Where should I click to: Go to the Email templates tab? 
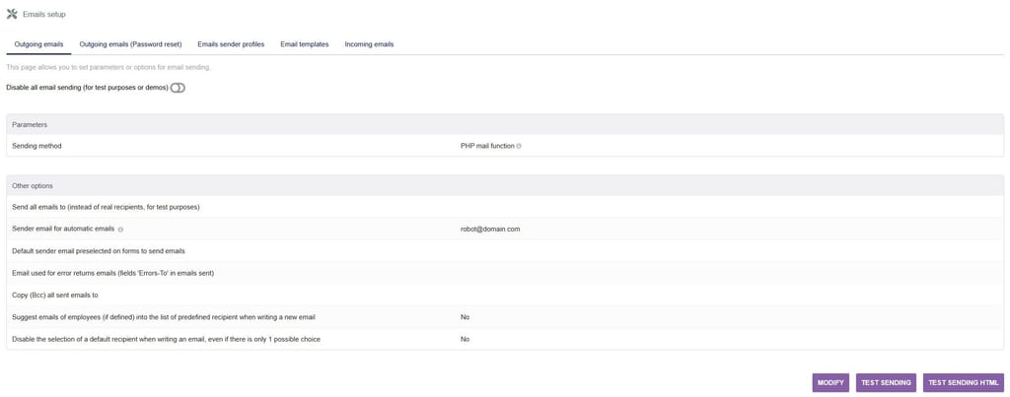[x=305, y=44]
